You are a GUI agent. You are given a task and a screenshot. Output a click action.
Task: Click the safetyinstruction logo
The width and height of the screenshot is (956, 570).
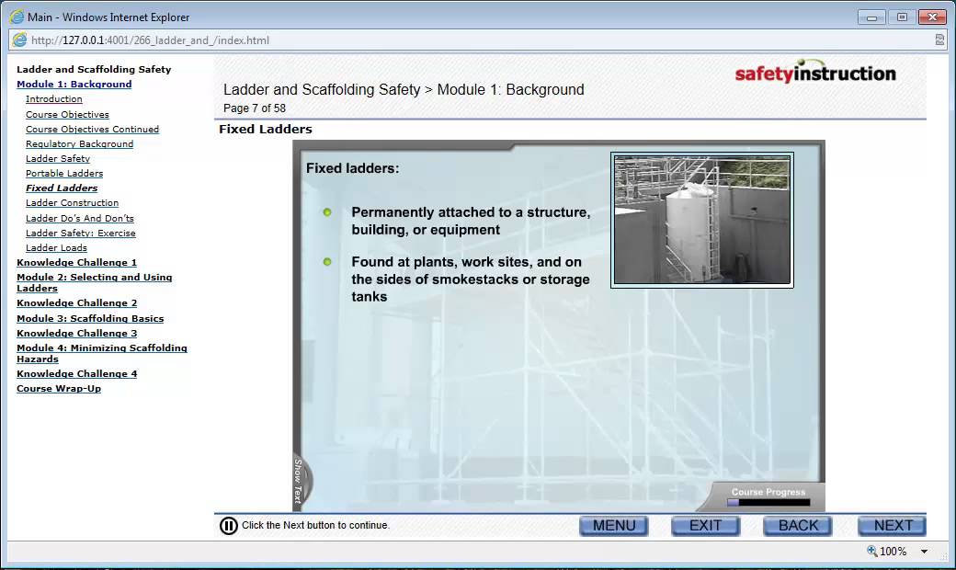coord(815,72)
